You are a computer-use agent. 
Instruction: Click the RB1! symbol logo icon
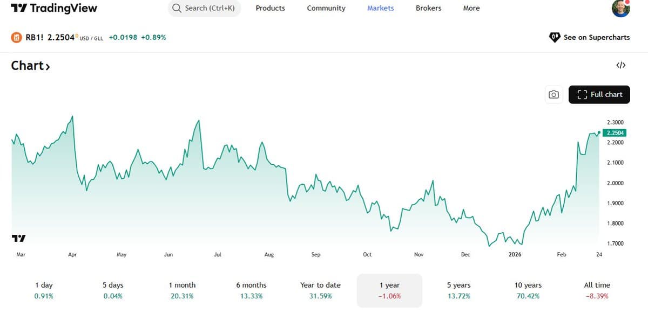15,38
